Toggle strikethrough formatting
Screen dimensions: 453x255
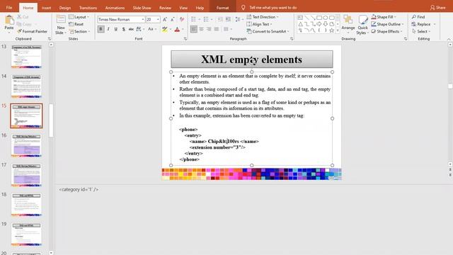[131, 29]
